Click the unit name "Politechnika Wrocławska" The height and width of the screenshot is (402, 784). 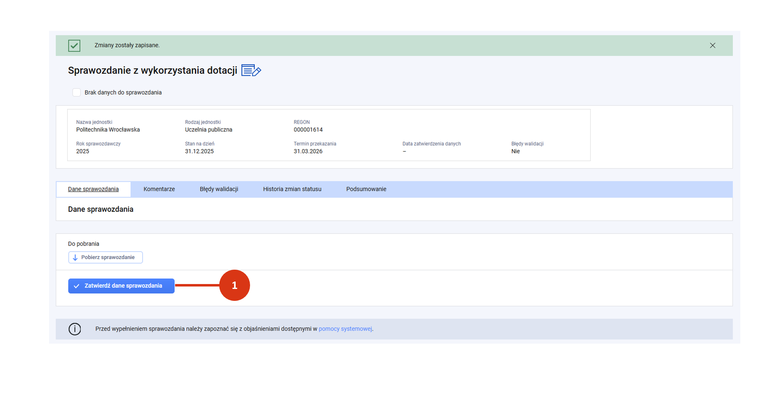(108, 130)
